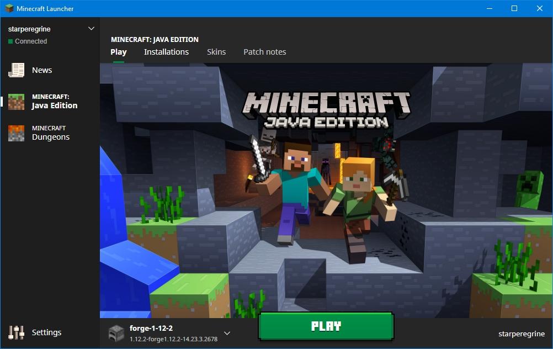Open the News section label
The height and width of the screenshot is (349, 553).
tap(42, 70)
